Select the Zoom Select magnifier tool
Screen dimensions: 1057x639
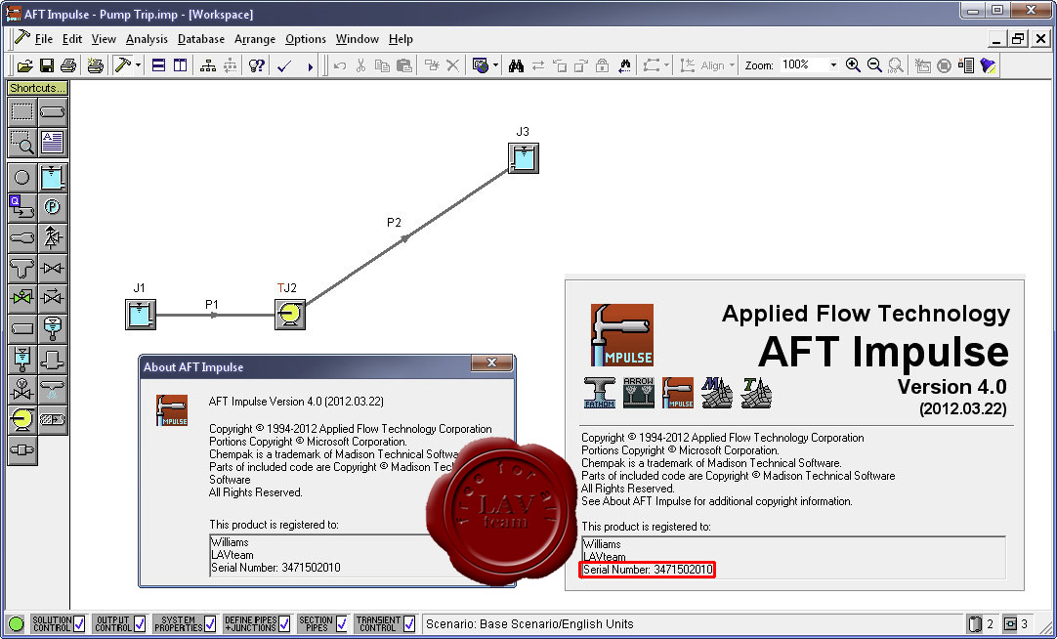point(22,142)
